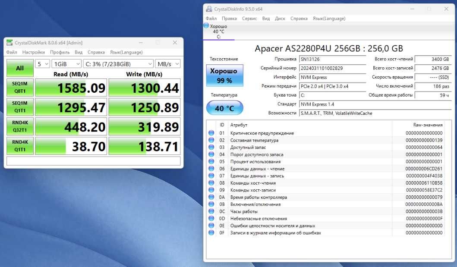The width and height of the screenshot is (457, 267).
Task: Click the status orb for Небезопасные отключения
Action: 211,218
